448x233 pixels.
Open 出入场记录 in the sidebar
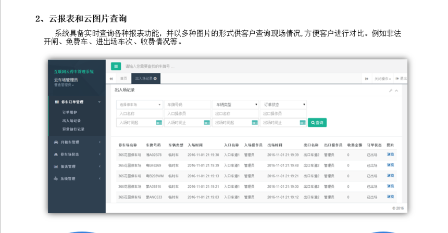(71, 121)
